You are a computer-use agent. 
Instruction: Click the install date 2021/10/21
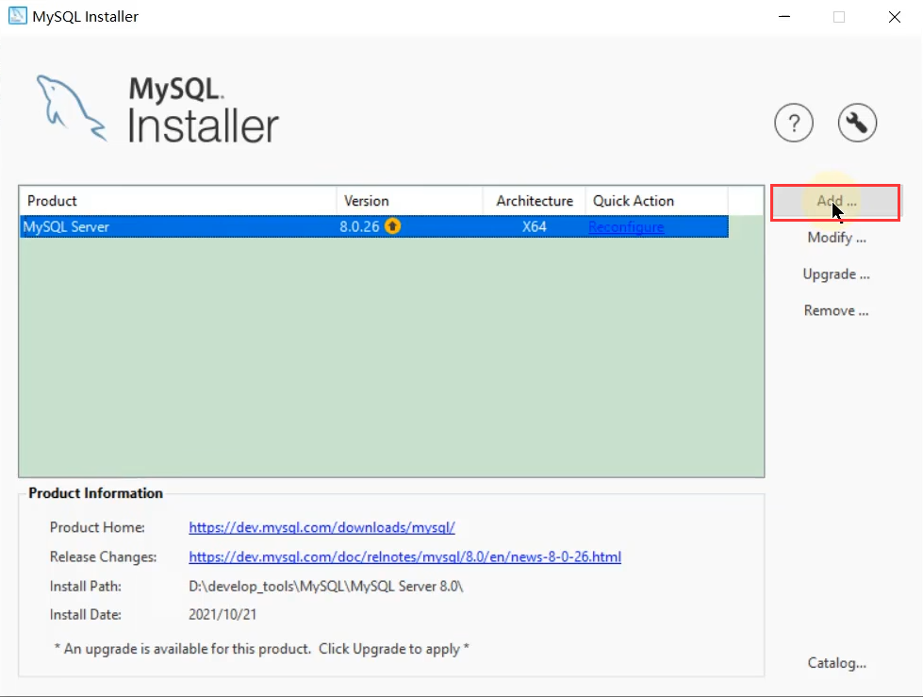click(x=223, y=615)
